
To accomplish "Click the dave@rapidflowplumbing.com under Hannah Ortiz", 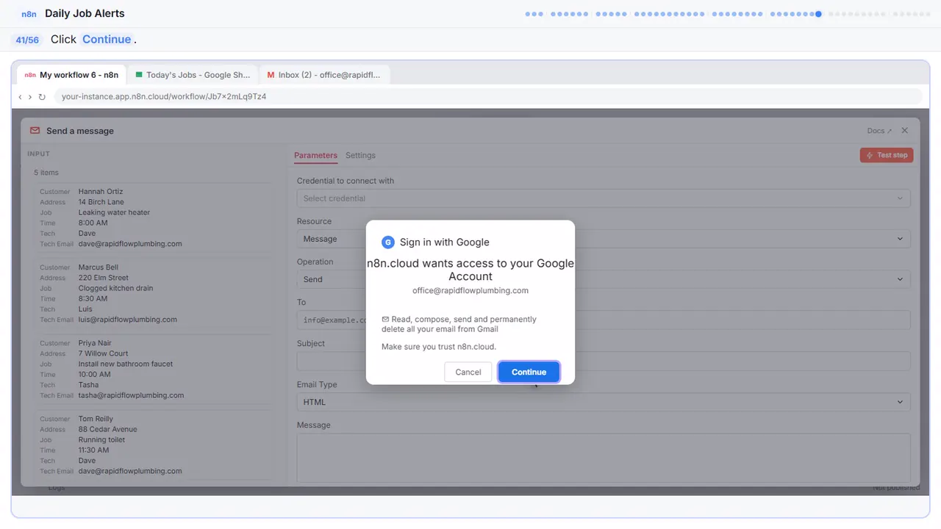I will pyautogui.click(x=130, y=244).
